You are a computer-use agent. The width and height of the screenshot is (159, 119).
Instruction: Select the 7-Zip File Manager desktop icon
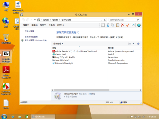pos(6,56)
